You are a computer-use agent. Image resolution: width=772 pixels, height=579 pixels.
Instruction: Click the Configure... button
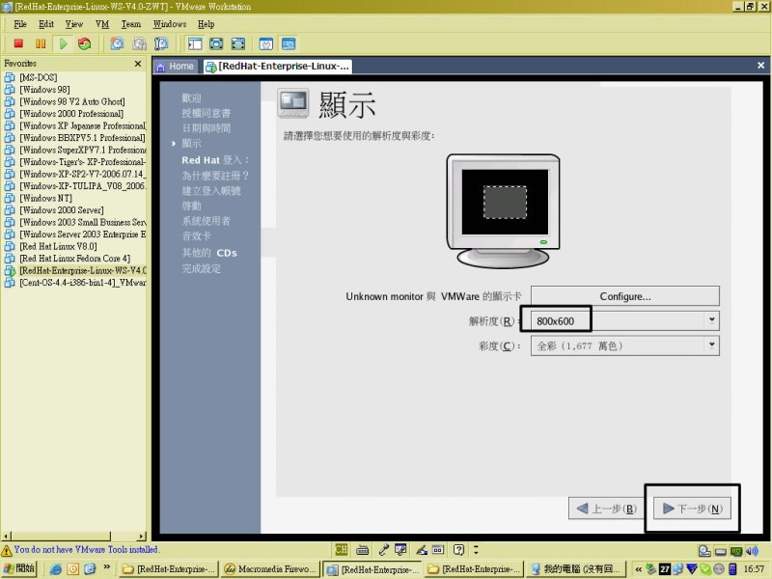[624, 296]
